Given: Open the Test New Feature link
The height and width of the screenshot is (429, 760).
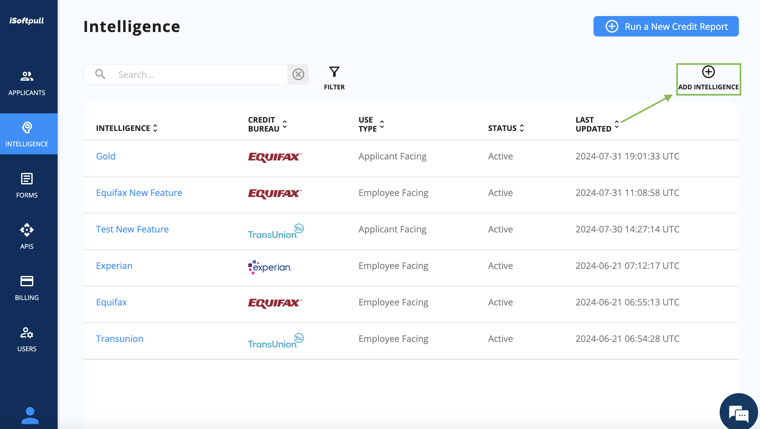Looking at the screenshot, I should [132, 229].
